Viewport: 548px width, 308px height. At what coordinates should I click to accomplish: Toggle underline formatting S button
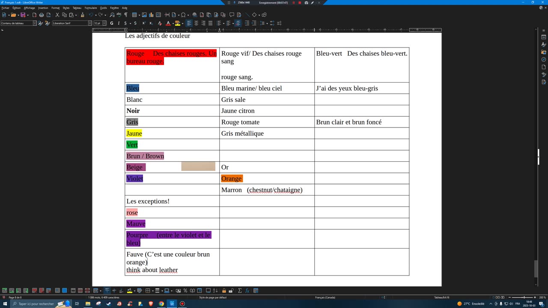click(x=125, y=23)
